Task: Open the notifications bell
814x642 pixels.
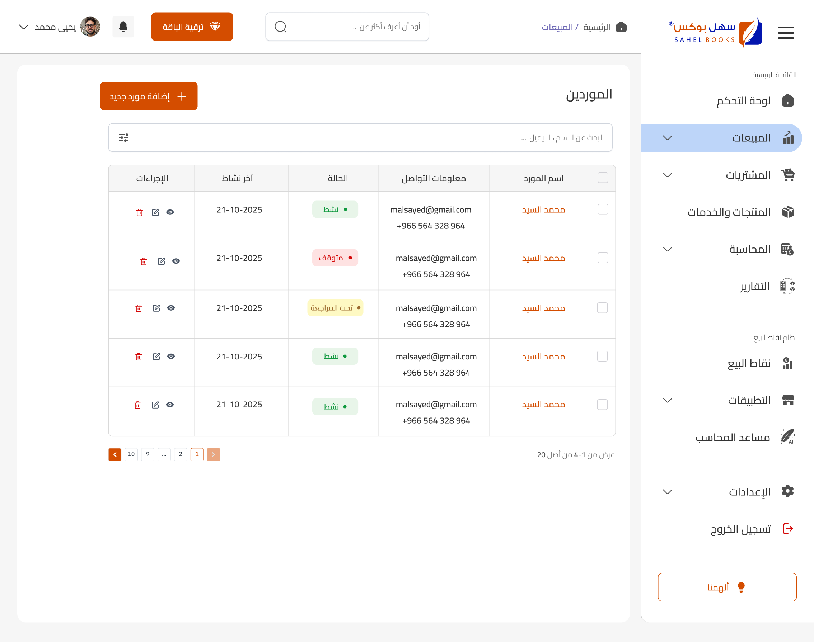Action: coord(123,27)
